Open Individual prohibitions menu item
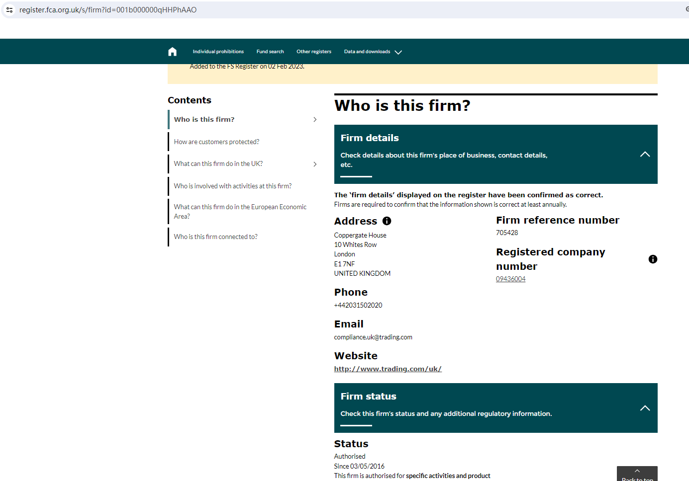Viewport: 689px width, 481px height. (218, 52)
